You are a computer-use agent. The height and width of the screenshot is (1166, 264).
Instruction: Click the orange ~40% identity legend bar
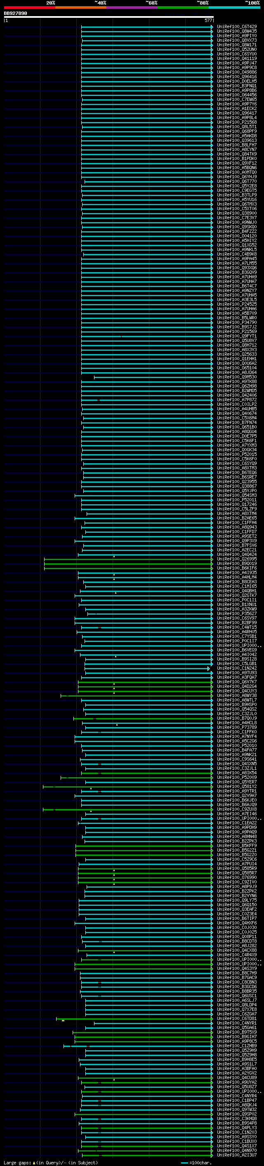coord(81,7)
